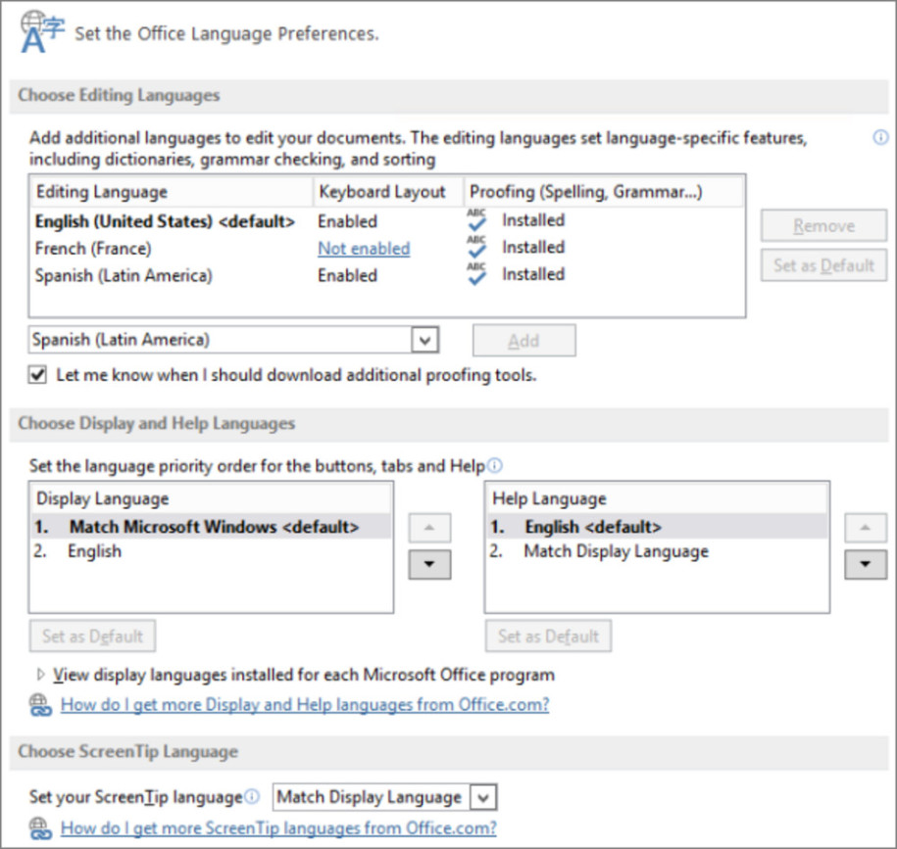Image resolution: width=897 pixels, height=849 pixels.
Task: Click the proofing icon beside English (United States)
Action: 475,218
